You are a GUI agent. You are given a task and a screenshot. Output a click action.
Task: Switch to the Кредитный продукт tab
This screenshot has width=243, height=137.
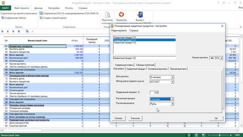pyautogui.click(x=136, y=69)
